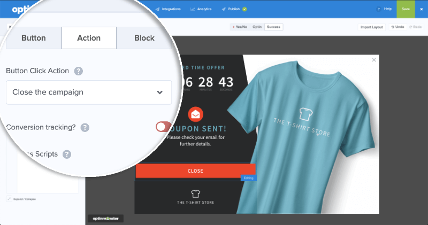Click the Undo button
Viewport: 428px width, 225px height.
point(398,27)
